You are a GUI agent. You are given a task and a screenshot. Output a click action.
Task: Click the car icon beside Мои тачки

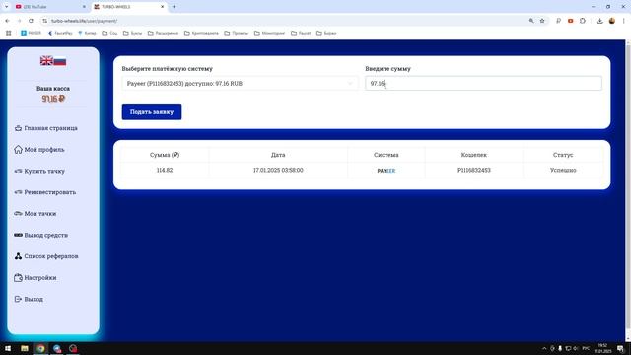point(18,213)
